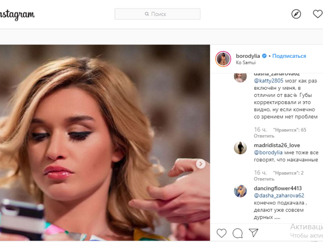Click the Instagram logo
The image size is (323, 242).
[17, 15]
